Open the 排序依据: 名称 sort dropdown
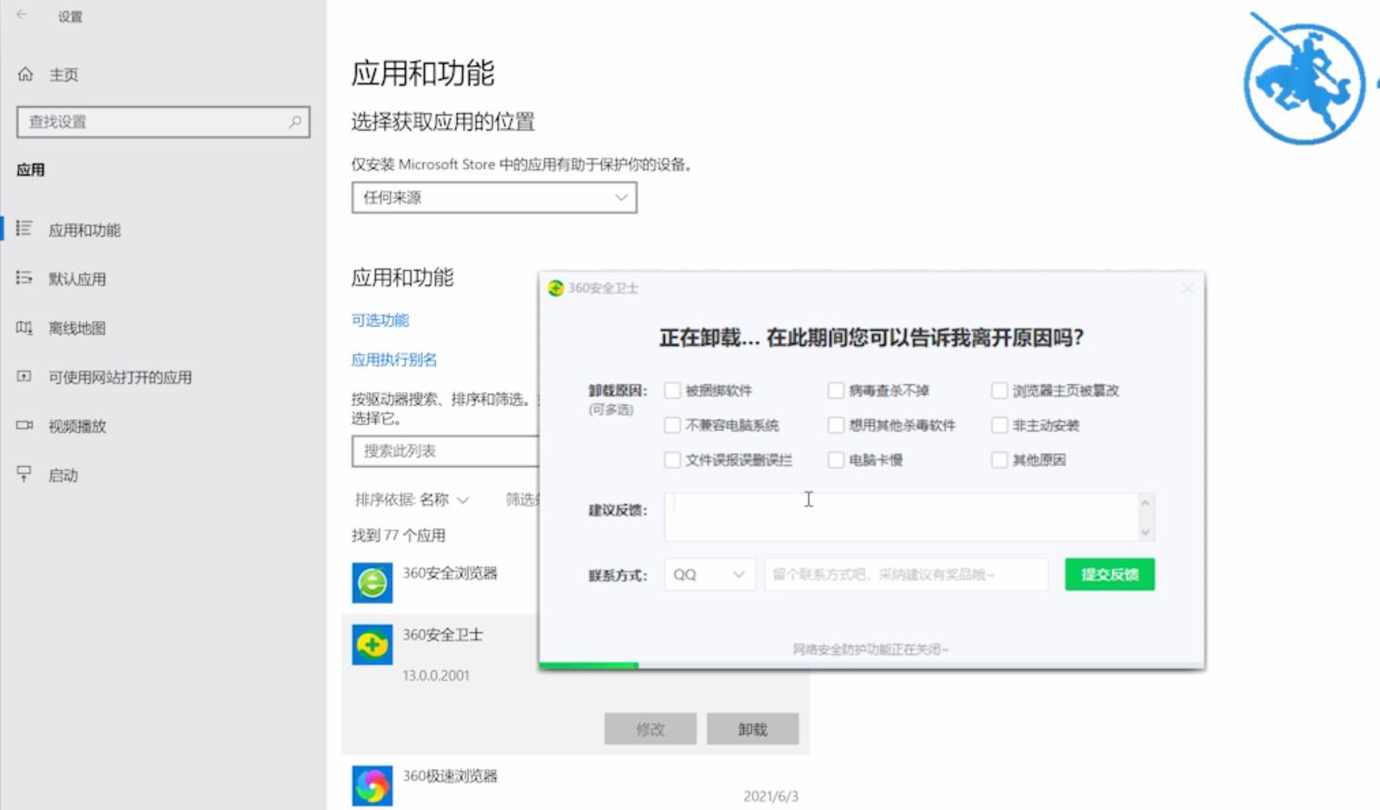The image size is (1380, 810). click(412, 499)
